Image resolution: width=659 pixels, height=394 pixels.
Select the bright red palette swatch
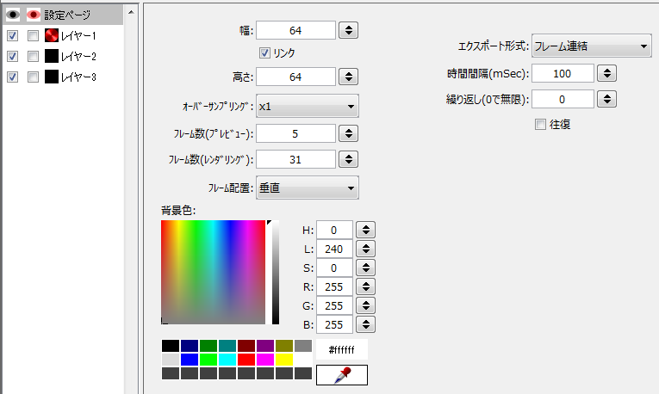click(246, 360)
